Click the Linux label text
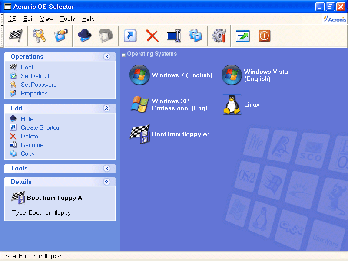348x261 pixels. [x=252, y=104]
